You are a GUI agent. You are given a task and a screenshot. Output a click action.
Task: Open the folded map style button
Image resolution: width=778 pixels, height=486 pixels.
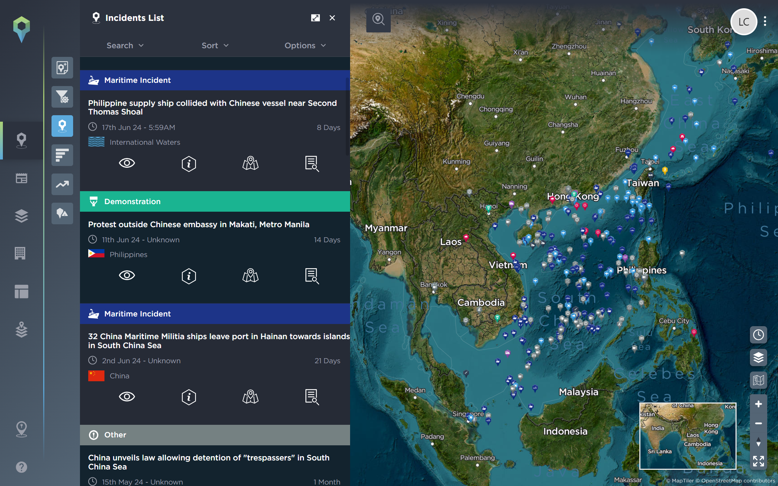(759, 380)
